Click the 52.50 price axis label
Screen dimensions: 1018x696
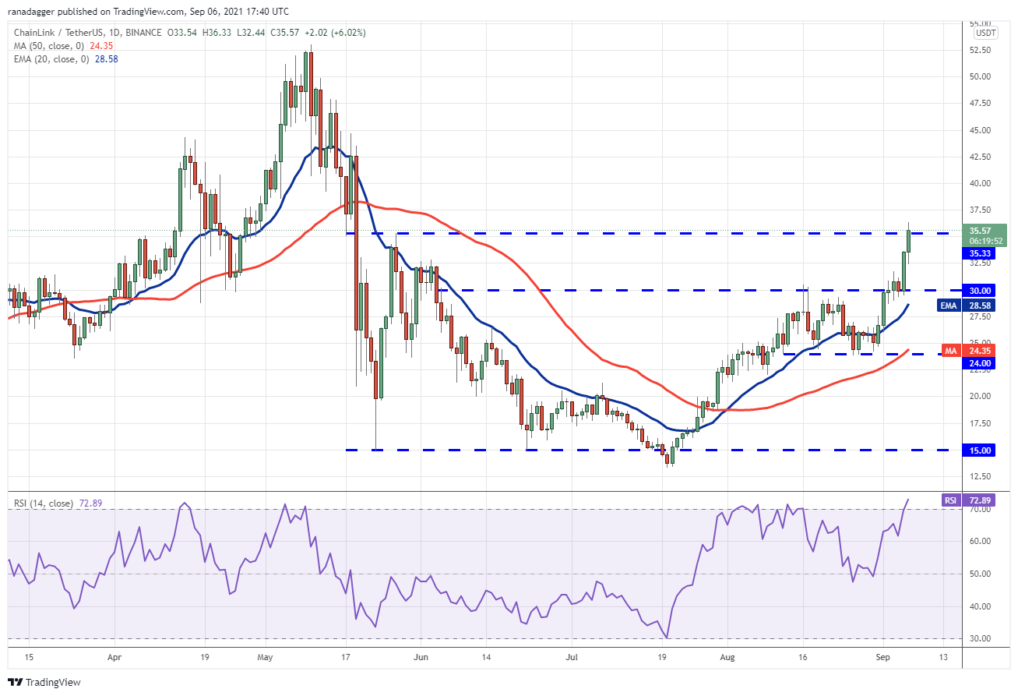tap(979, 50)
